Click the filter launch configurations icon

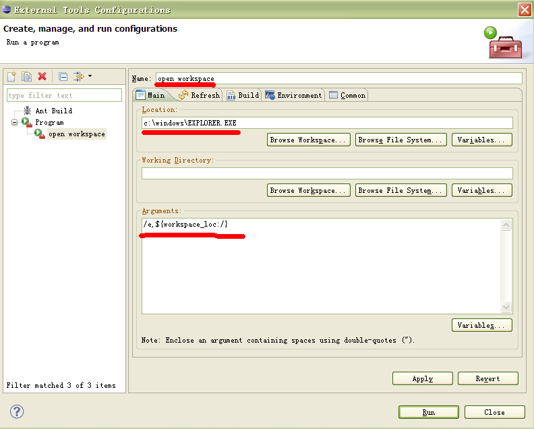pyautogui.click(x=78, y=76)
